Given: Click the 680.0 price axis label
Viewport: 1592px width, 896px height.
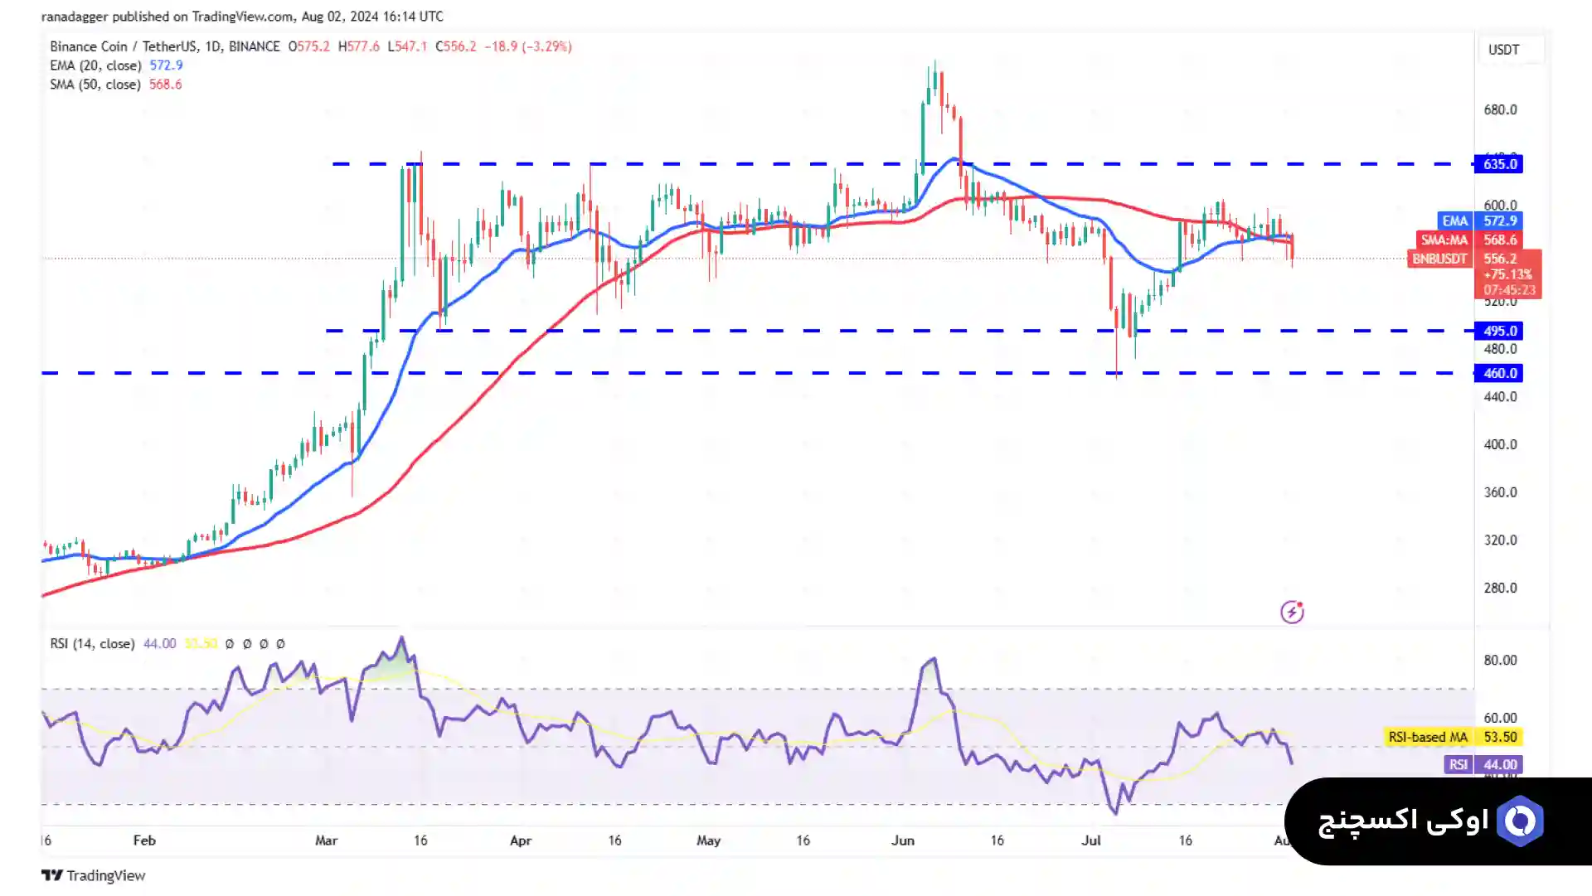Looking at the screenshot, I should [1500, 110].
